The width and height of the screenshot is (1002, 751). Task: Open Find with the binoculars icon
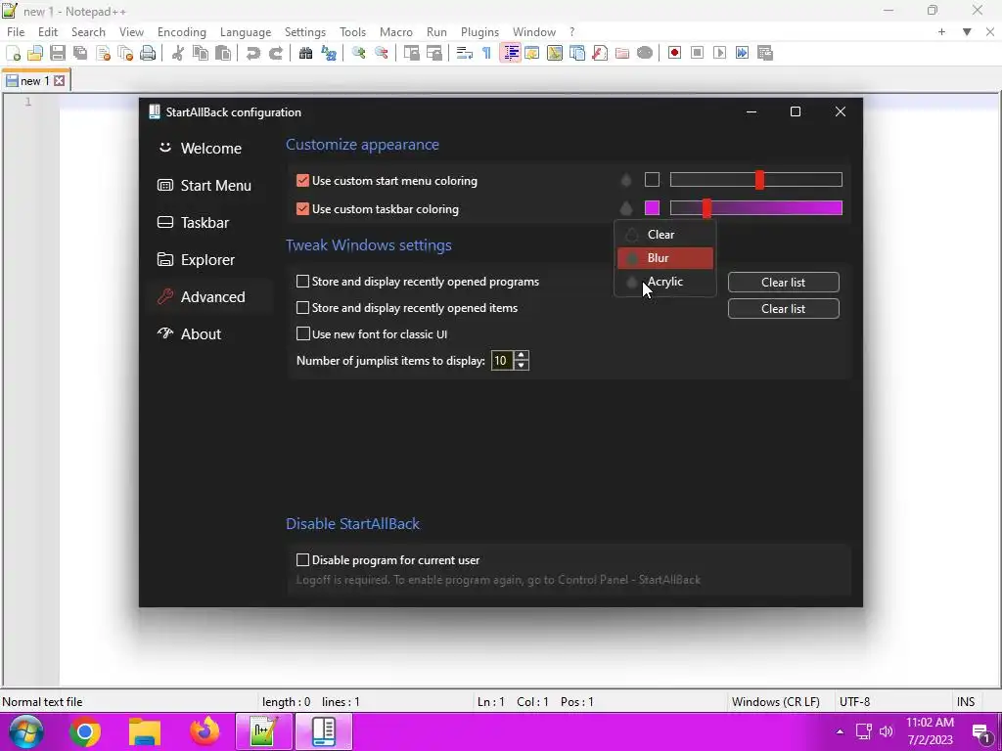pyautogui.click(x=305, y=53)
